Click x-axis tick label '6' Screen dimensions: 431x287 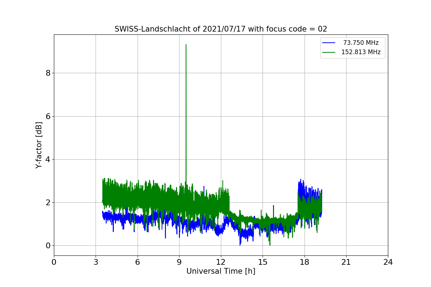138,262
